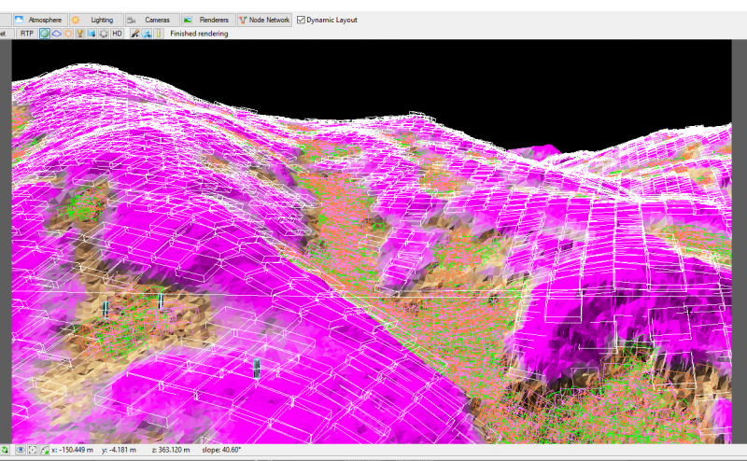
Task: Open the Node Network view
Action: tap(264, 20)
